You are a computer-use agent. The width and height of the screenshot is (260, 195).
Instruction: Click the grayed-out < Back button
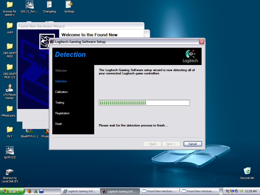coord(152,144)
